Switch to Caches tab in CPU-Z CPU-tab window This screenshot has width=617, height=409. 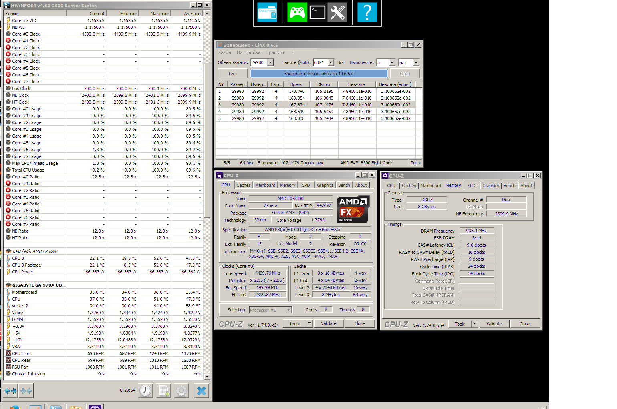(x=243, y=185)
